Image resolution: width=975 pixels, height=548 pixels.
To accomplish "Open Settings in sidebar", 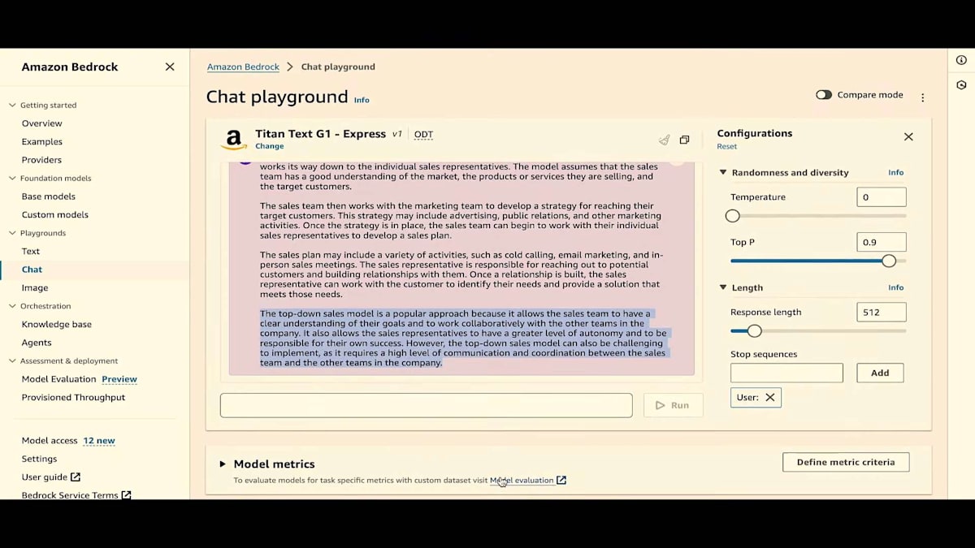I will point(39,459).
